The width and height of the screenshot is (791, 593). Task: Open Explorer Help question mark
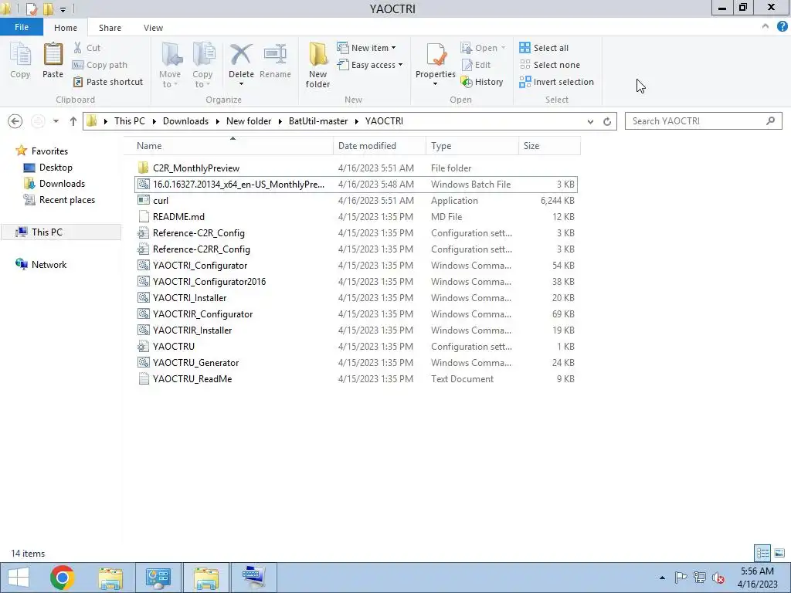click(782, 27)
